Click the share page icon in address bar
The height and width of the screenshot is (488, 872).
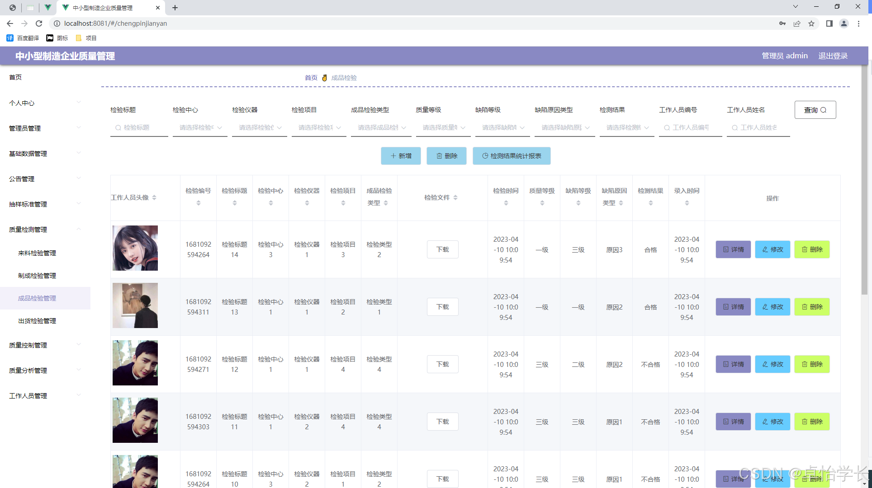tap(797, 23)
